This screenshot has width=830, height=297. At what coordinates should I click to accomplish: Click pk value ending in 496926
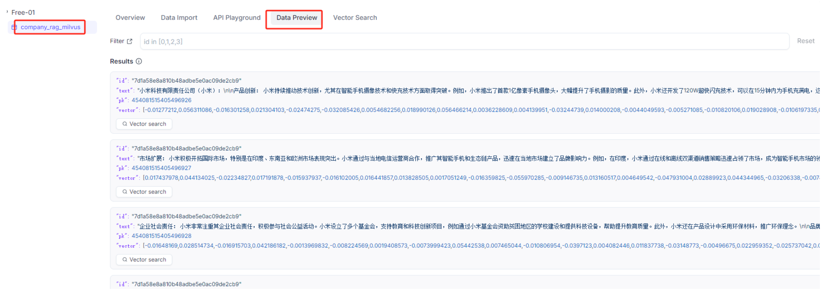pos(161,100)
